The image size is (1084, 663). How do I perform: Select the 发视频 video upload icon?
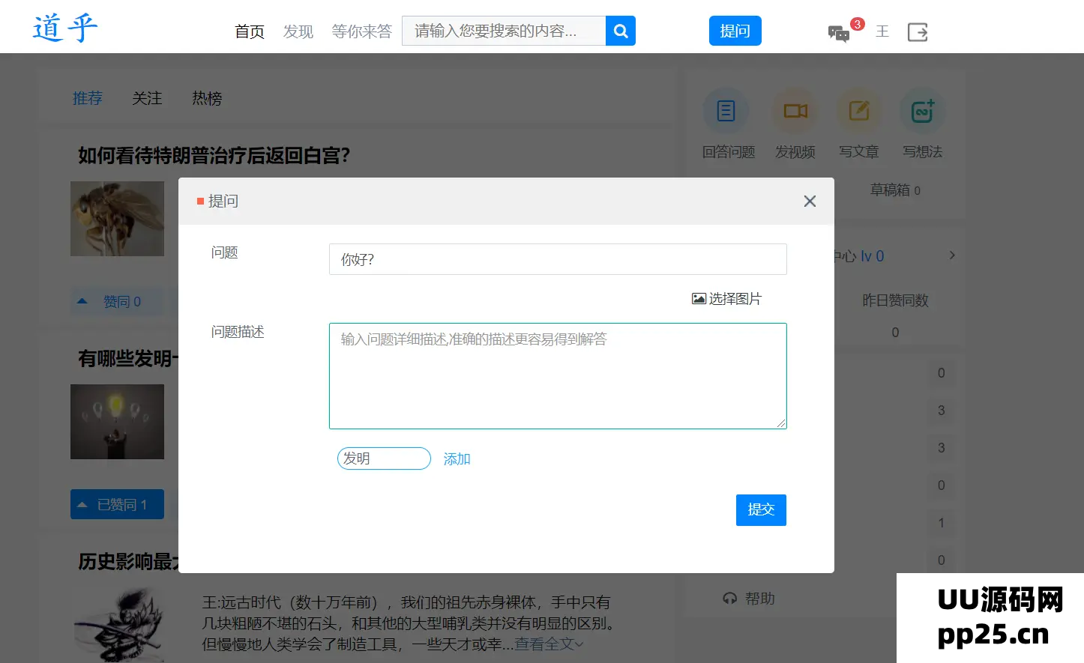(795, 110)
